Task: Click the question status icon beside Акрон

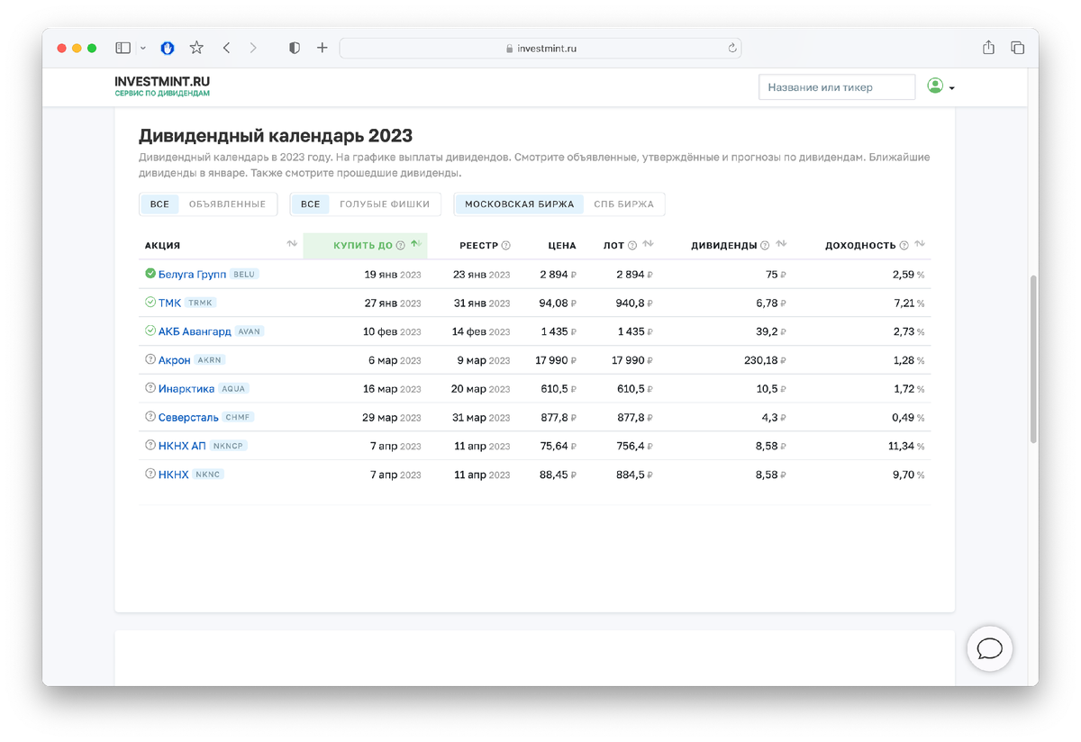Action: (150, 359)
